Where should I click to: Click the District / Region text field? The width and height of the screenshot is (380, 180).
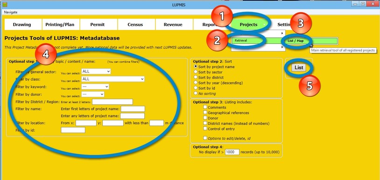click(x=113, y=102)
